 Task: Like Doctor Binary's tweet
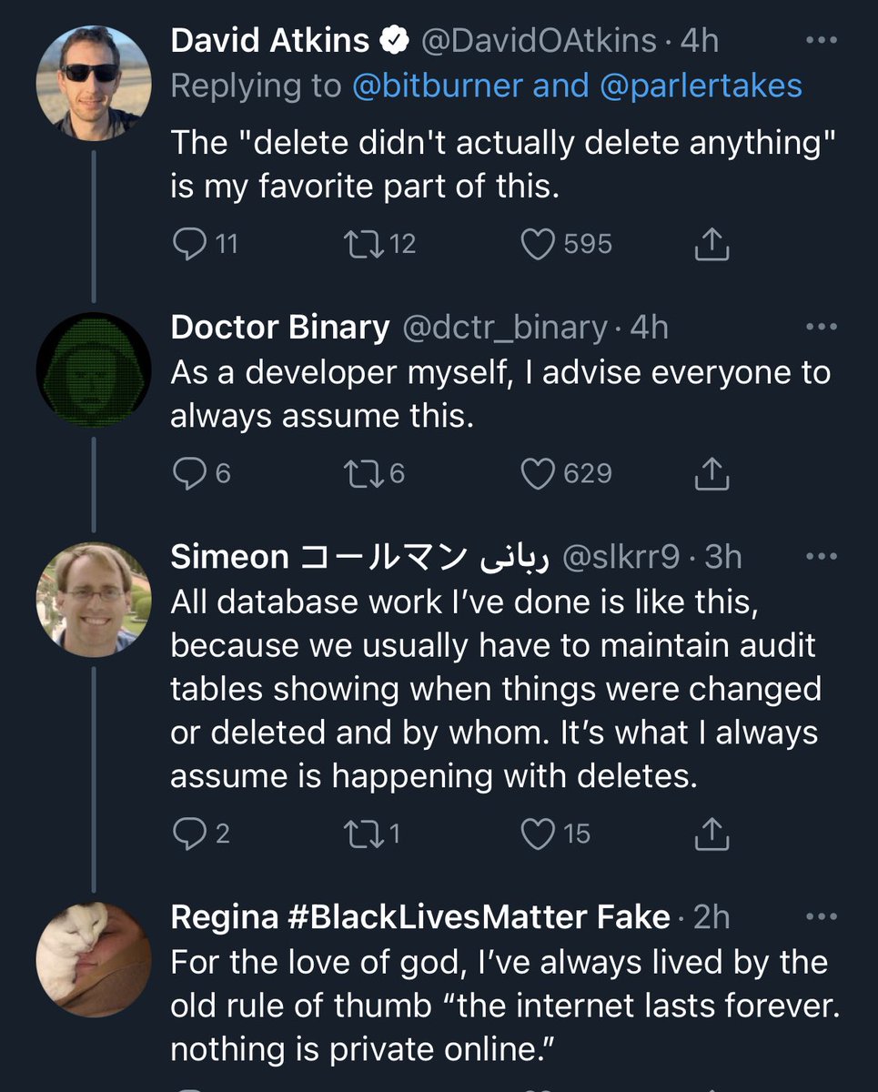point(538,473)
